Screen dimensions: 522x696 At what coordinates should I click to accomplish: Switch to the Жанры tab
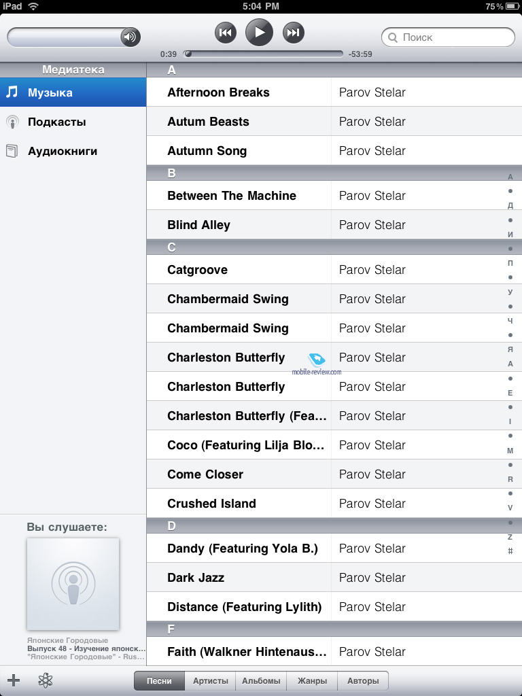tap(312, 681)
